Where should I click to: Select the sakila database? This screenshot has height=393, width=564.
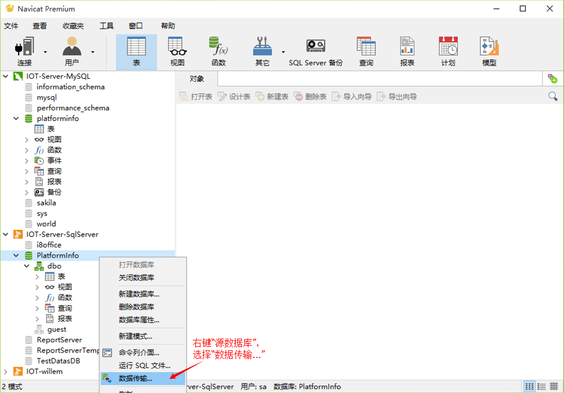(x=46, y=203)
